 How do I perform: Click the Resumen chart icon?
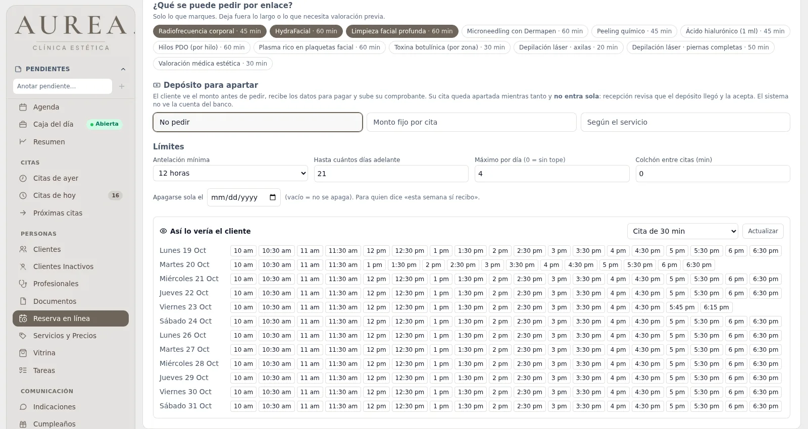click(x=23, y=142)
